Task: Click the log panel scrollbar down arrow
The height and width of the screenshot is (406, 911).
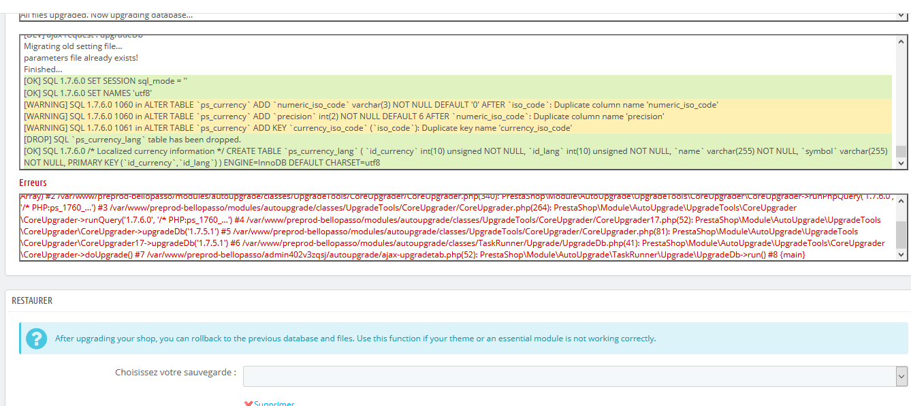Action: pyautogui.click(x=900, y=163)
